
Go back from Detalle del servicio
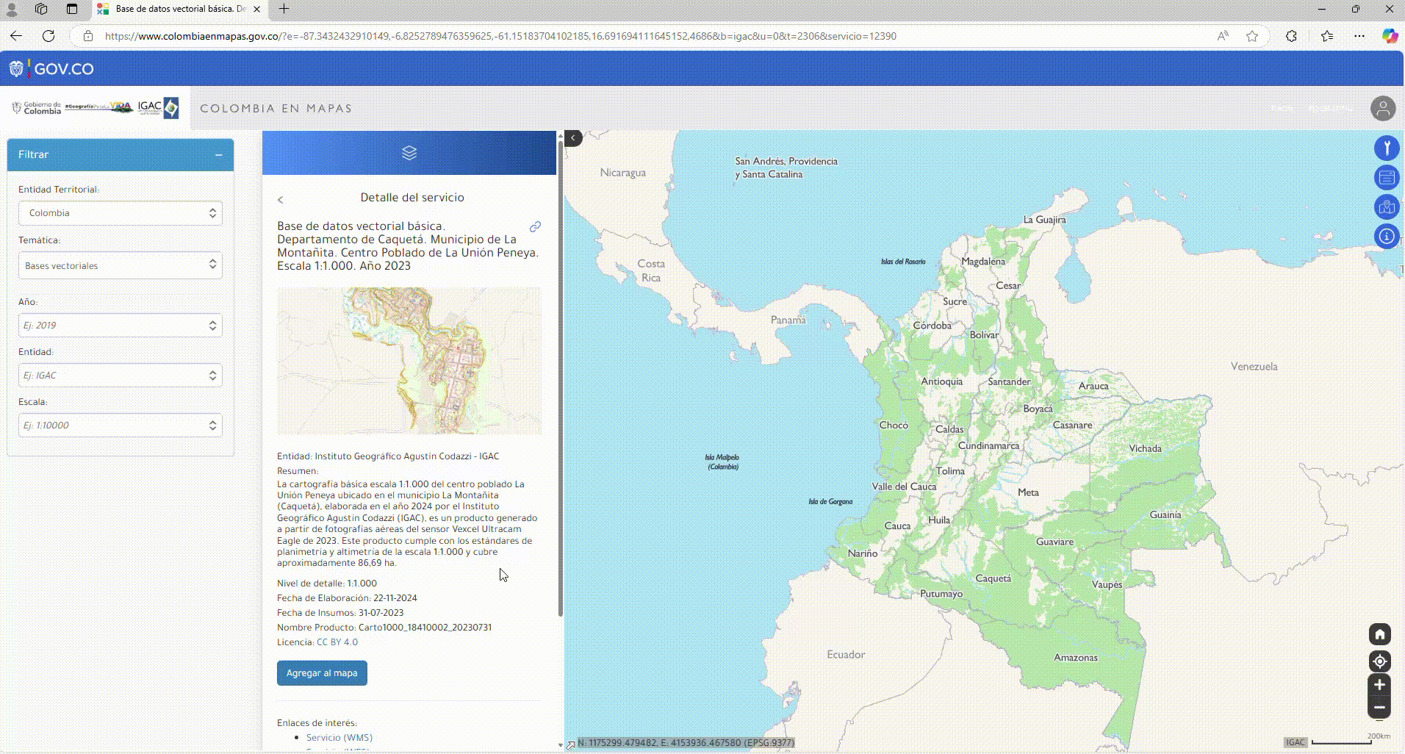281,200
